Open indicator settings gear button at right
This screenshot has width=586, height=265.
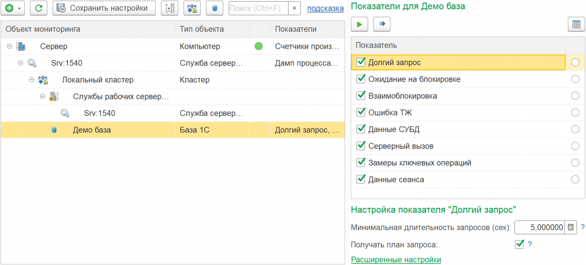pos(576,24)
